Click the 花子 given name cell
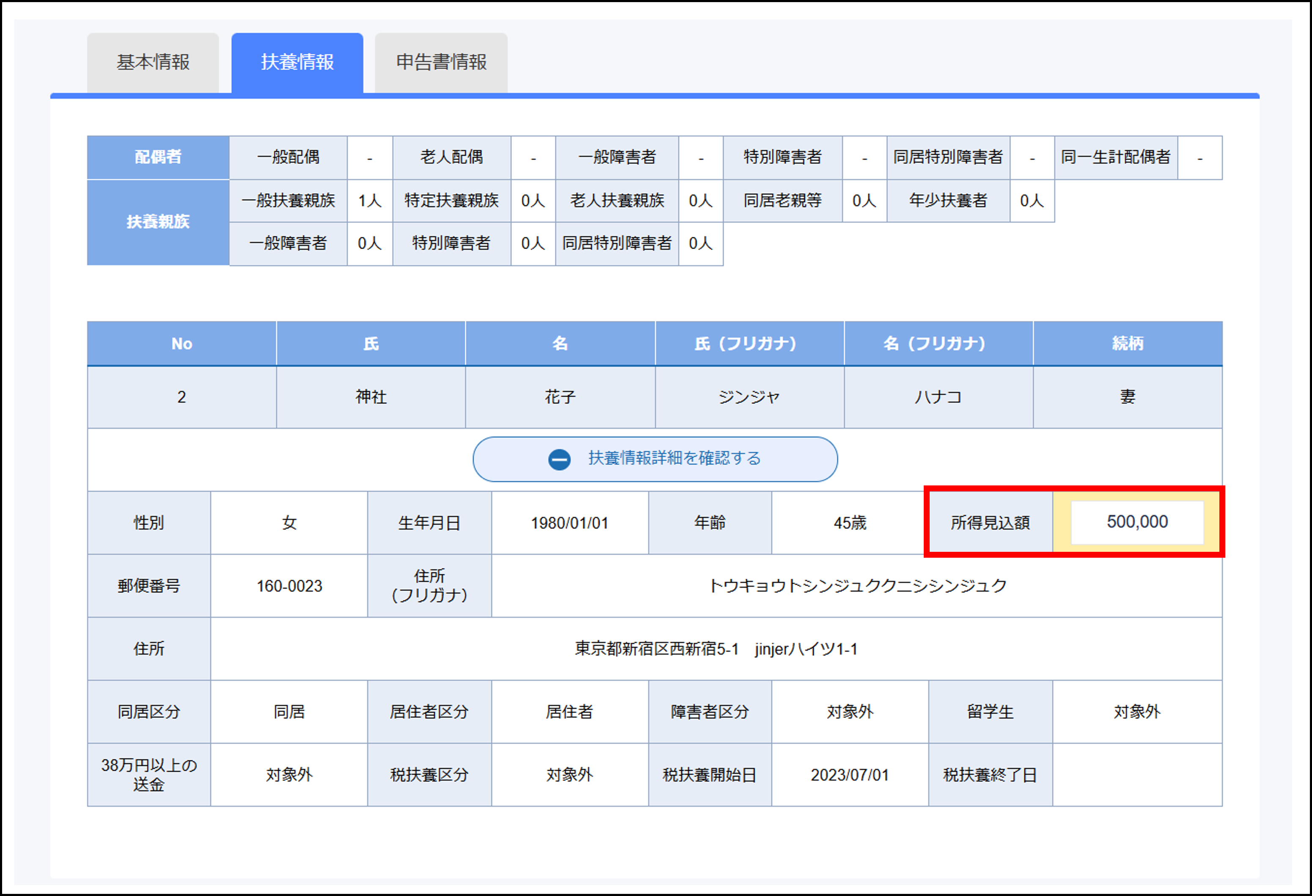The image size is (1312, 896). [560, 397]
